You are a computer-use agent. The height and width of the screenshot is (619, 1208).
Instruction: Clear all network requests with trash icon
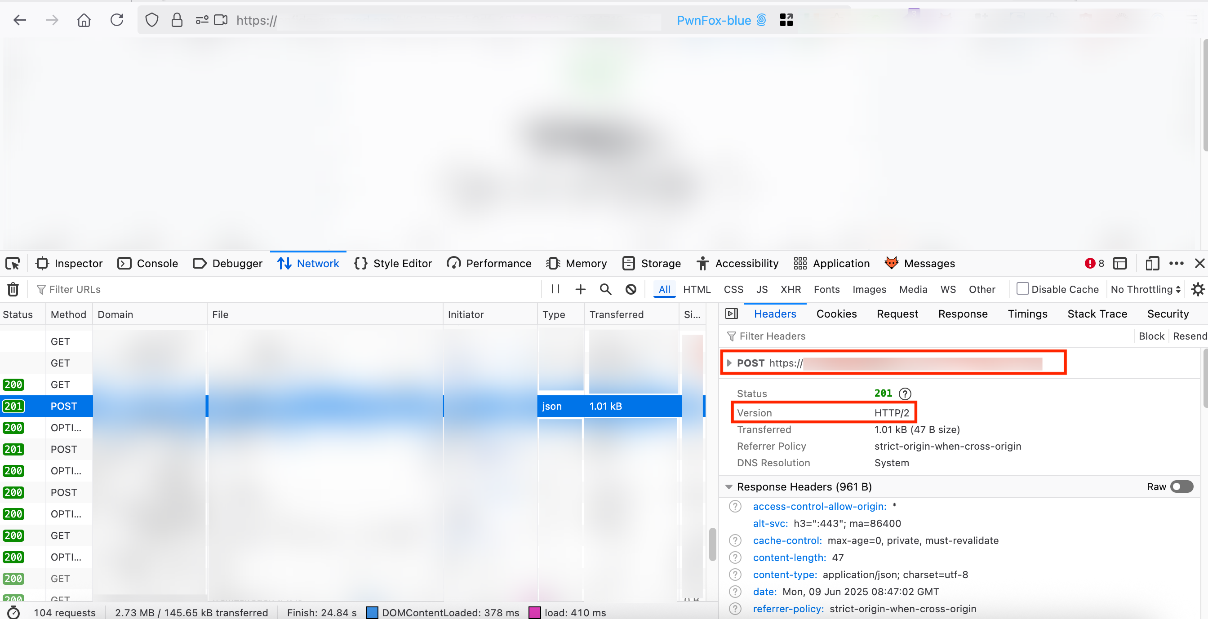pyautogui.click(x=12, y=289)
